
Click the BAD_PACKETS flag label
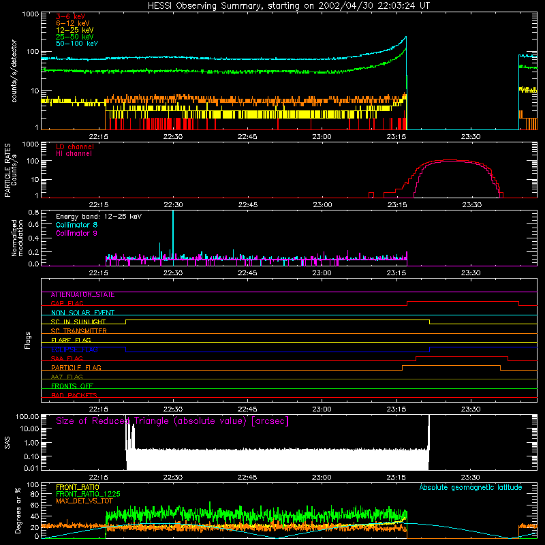click(x=74, y=396)
